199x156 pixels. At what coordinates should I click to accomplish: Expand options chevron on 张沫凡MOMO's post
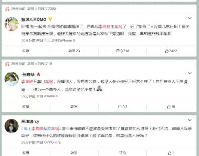(x=190, y=18)
